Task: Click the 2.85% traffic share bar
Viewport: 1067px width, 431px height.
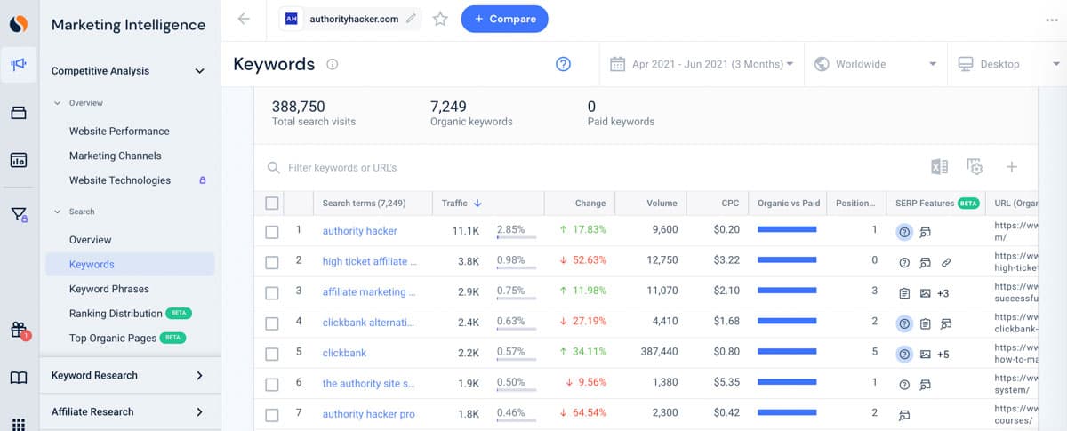Action: [516, 237]
